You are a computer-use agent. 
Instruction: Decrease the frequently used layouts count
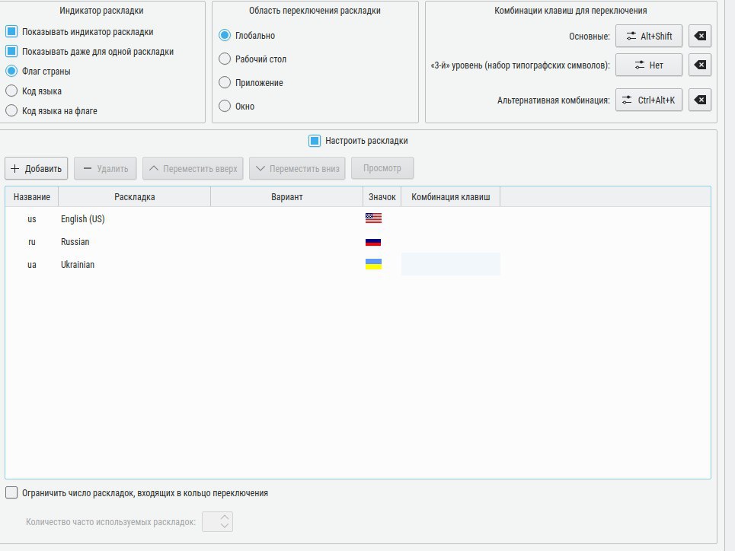(x=225, y=526)
